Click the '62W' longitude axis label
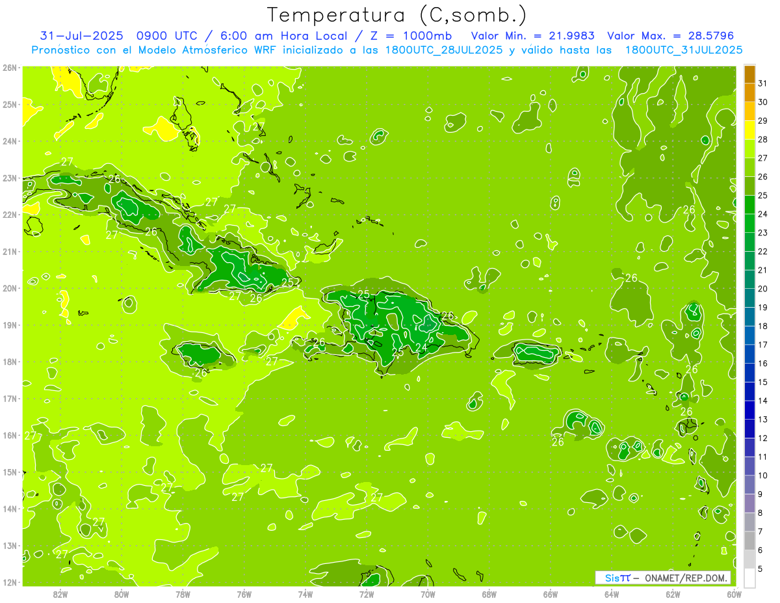The height and width of the screenshot is (603, 780). point(673,594)
